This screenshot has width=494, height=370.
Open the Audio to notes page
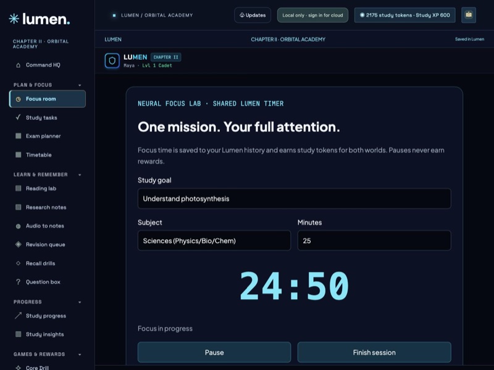pyautogui.click(x=48, y=226)
